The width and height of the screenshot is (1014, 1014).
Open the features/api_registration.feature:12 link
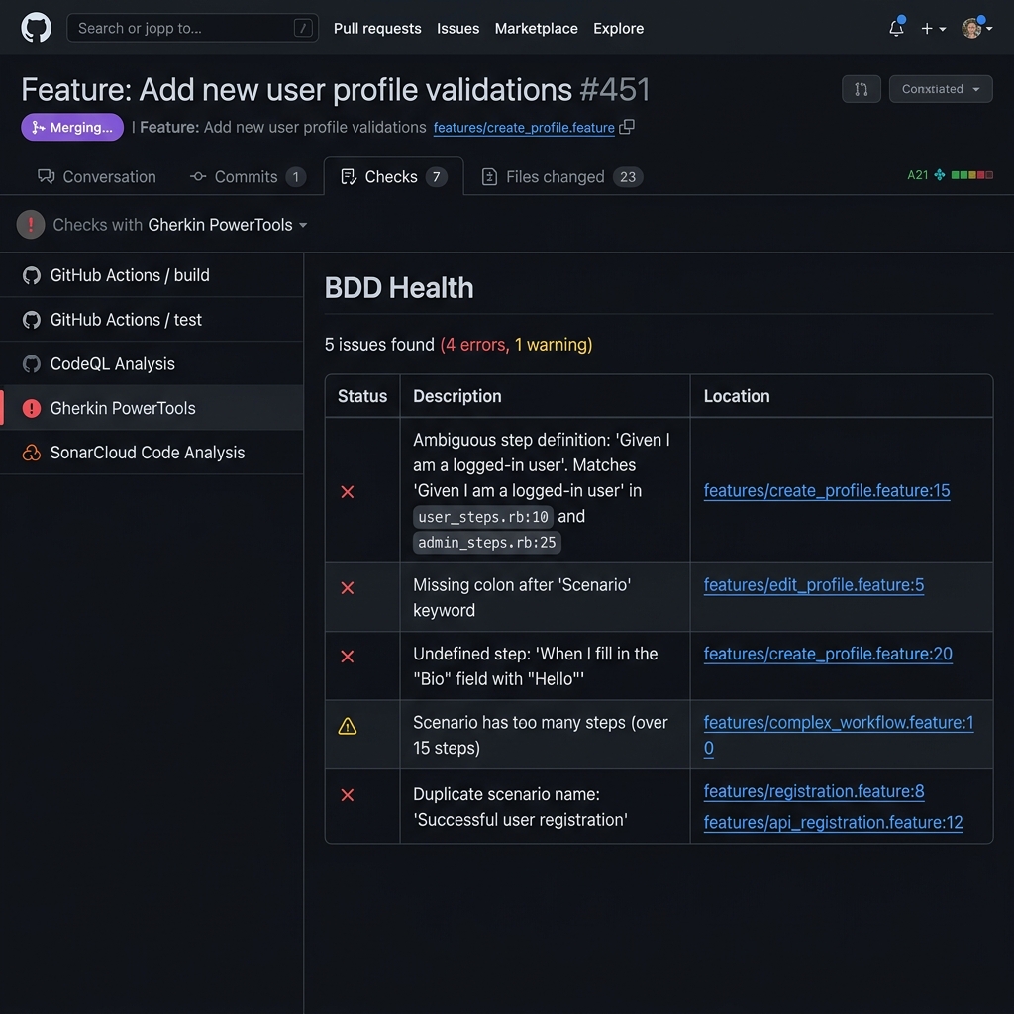click(x=833, y=823)
